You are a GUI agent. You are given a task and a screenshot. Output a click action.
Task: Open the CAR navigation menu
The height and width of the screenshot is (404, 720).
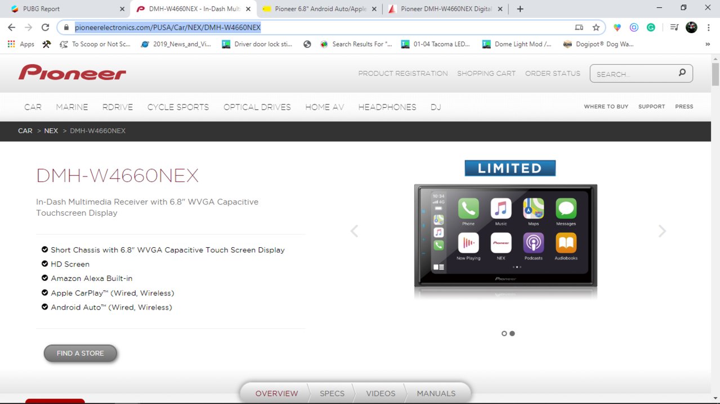(x=33, y=107)
